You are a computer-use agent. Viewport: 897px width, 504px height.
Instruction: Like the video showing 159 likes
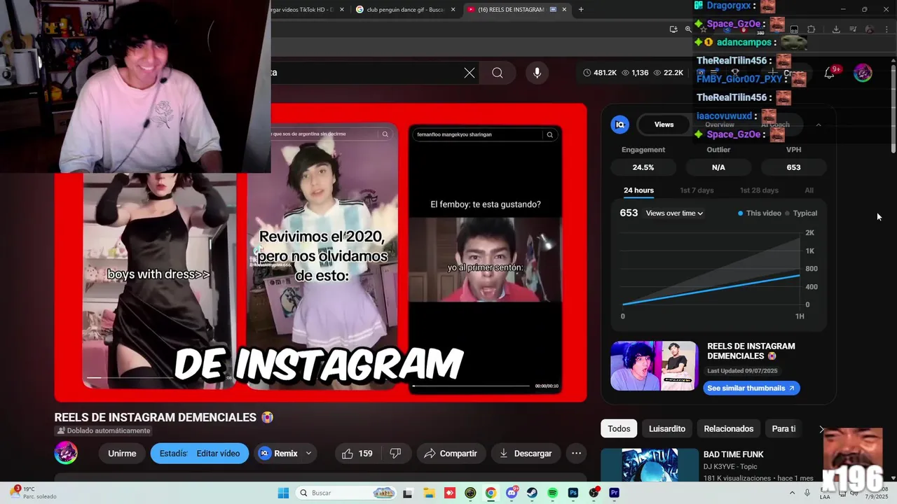coord(357,454)
